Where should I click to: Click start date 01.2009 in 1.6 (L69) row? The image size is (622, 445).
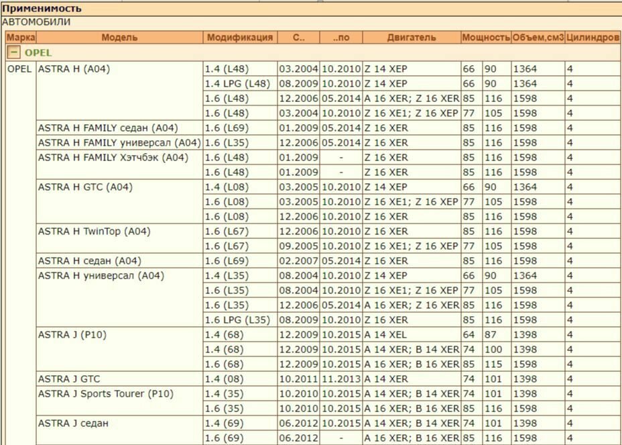click(298, 128)
